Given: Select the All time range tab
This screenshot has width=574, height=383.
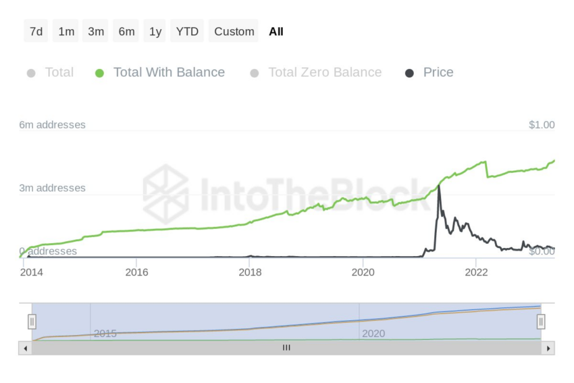Looking at the screenshot, I should (x=276, y=31).
